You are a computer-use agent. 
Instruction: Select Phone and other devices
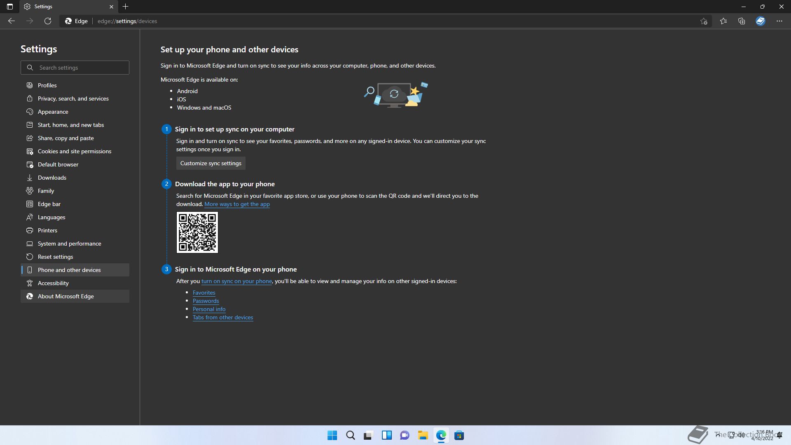75,270
